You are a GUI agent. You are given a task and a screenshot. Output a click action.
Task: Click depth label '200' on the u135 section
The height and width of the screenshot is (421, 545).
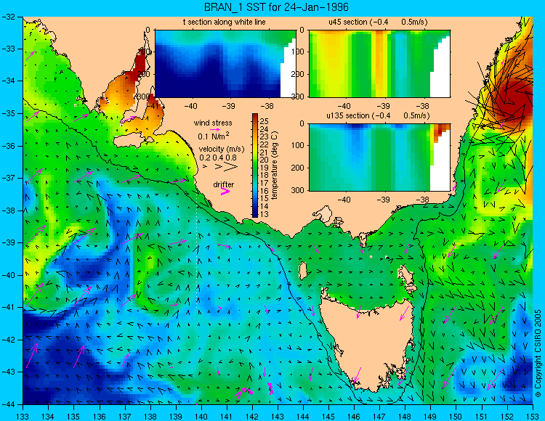(298, 168)
